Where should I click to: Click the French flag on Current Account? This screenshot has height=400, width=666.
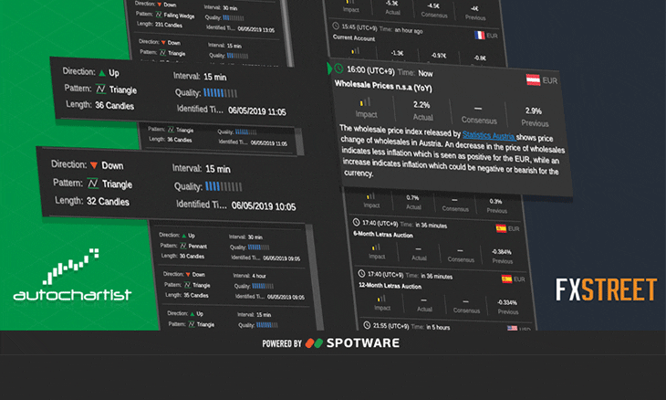coord(480,35)
